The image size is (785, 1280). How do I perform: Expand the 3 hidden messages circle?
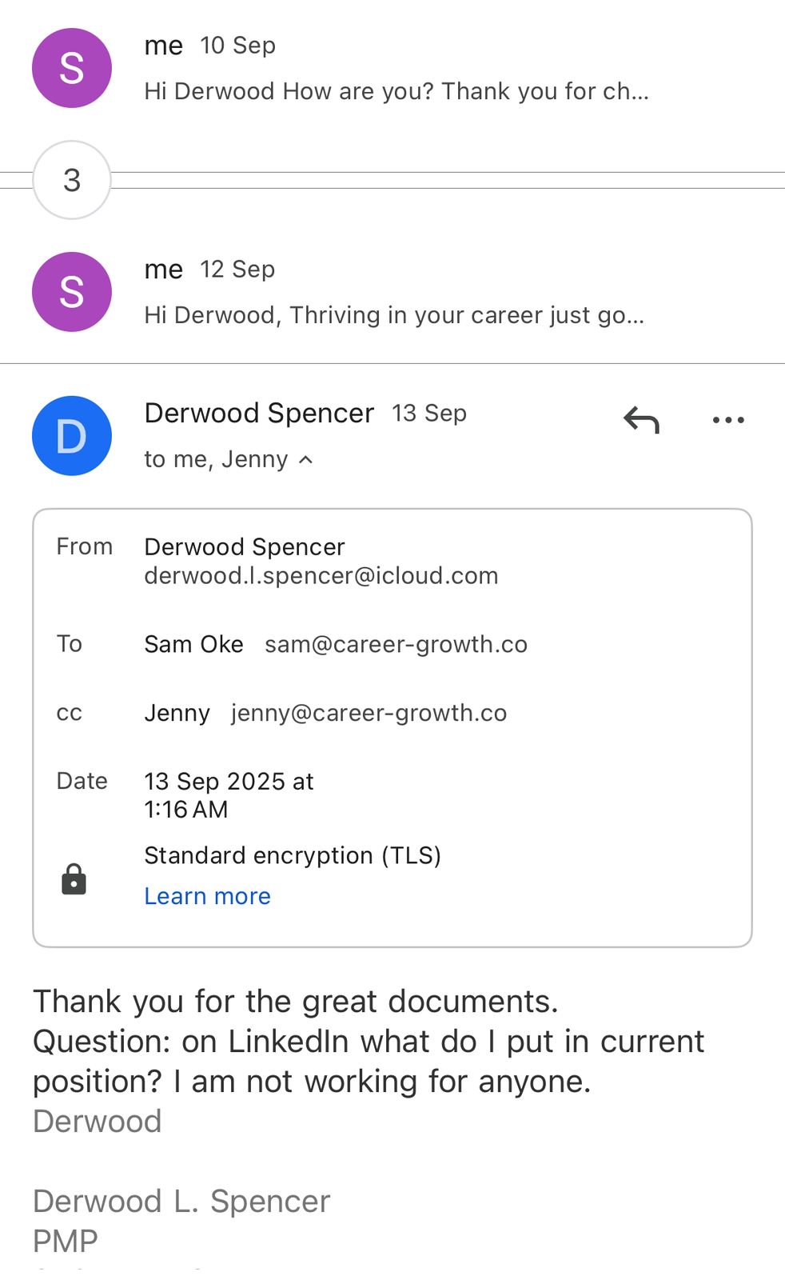click(x=72, y=180)
